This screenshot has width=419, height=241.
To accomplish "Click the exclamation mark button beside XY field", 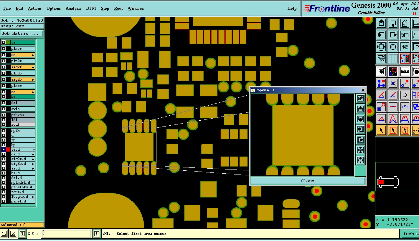I will click(97, 234).
